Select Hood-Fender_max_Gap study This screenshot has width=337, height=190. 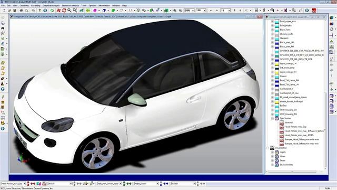[295, 127]
